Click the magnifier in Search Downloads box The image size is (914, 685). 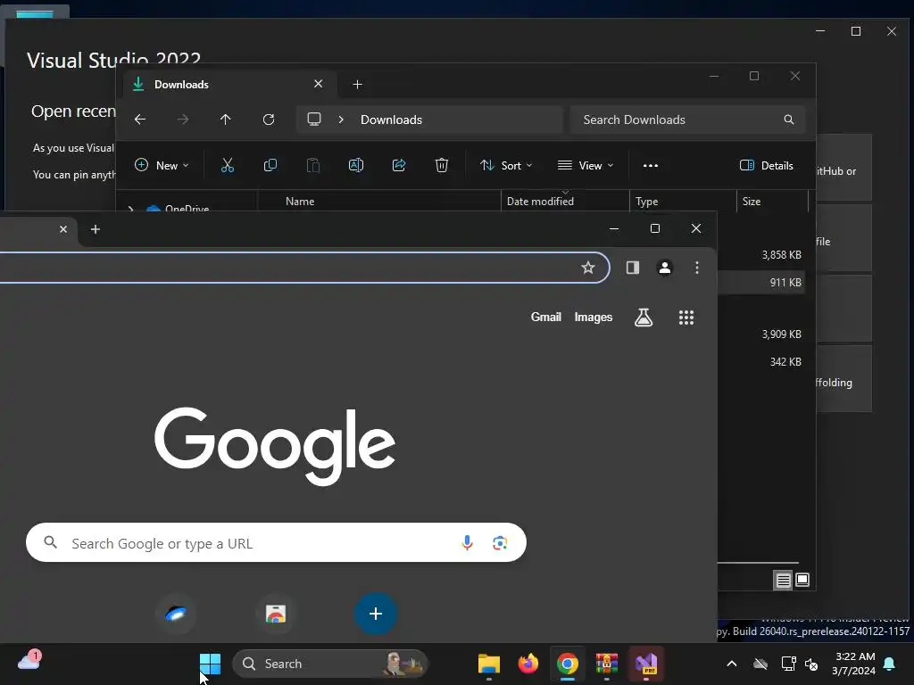coord(789,120)
